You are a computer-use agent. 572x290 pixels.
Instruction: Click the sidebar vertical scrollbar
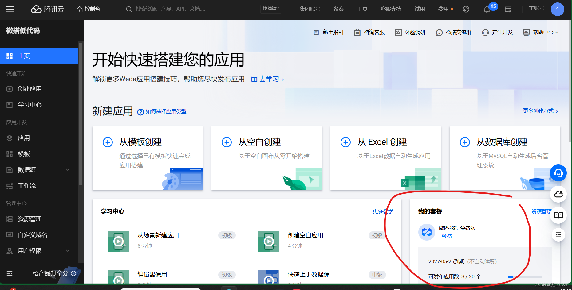(81, 114)
